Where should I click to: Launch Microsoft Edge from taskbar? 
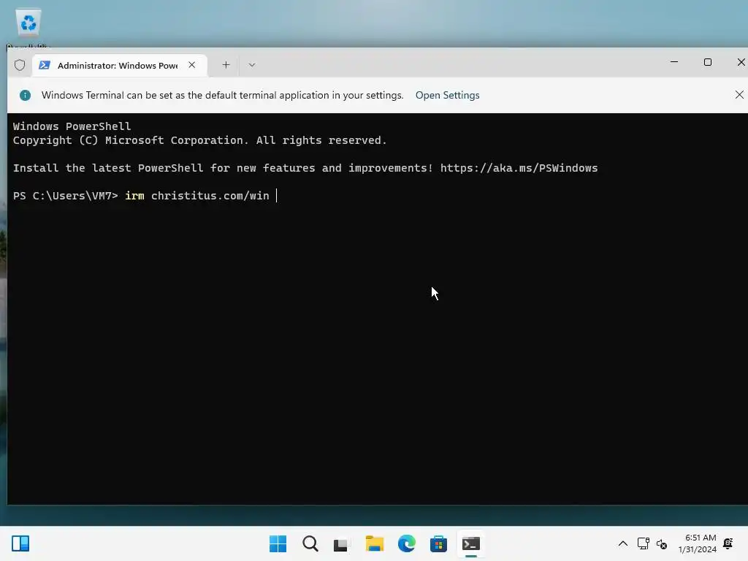(406, 543)
